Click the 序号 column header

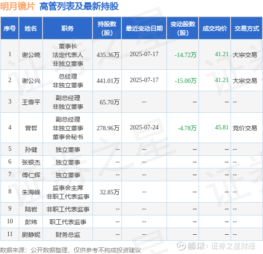point(10,29)
